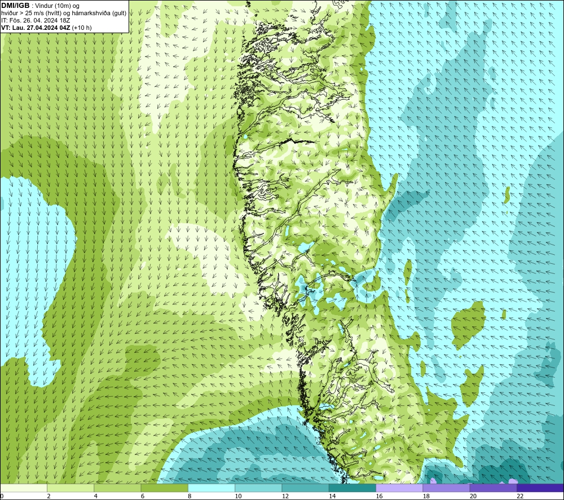Click the 10-12 m/s turquoise legend swatch

point(259,488)
